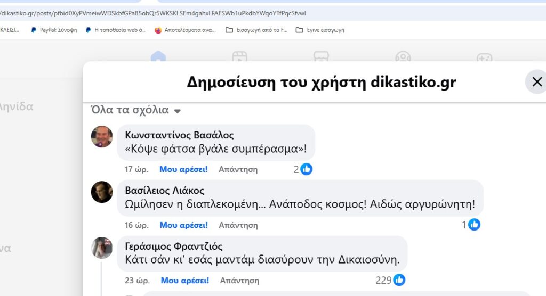The height and width of the screenshot is (296, 546).
Task: Open the '17 ώρ.' comment timestamp
Action: pos(136,169)
